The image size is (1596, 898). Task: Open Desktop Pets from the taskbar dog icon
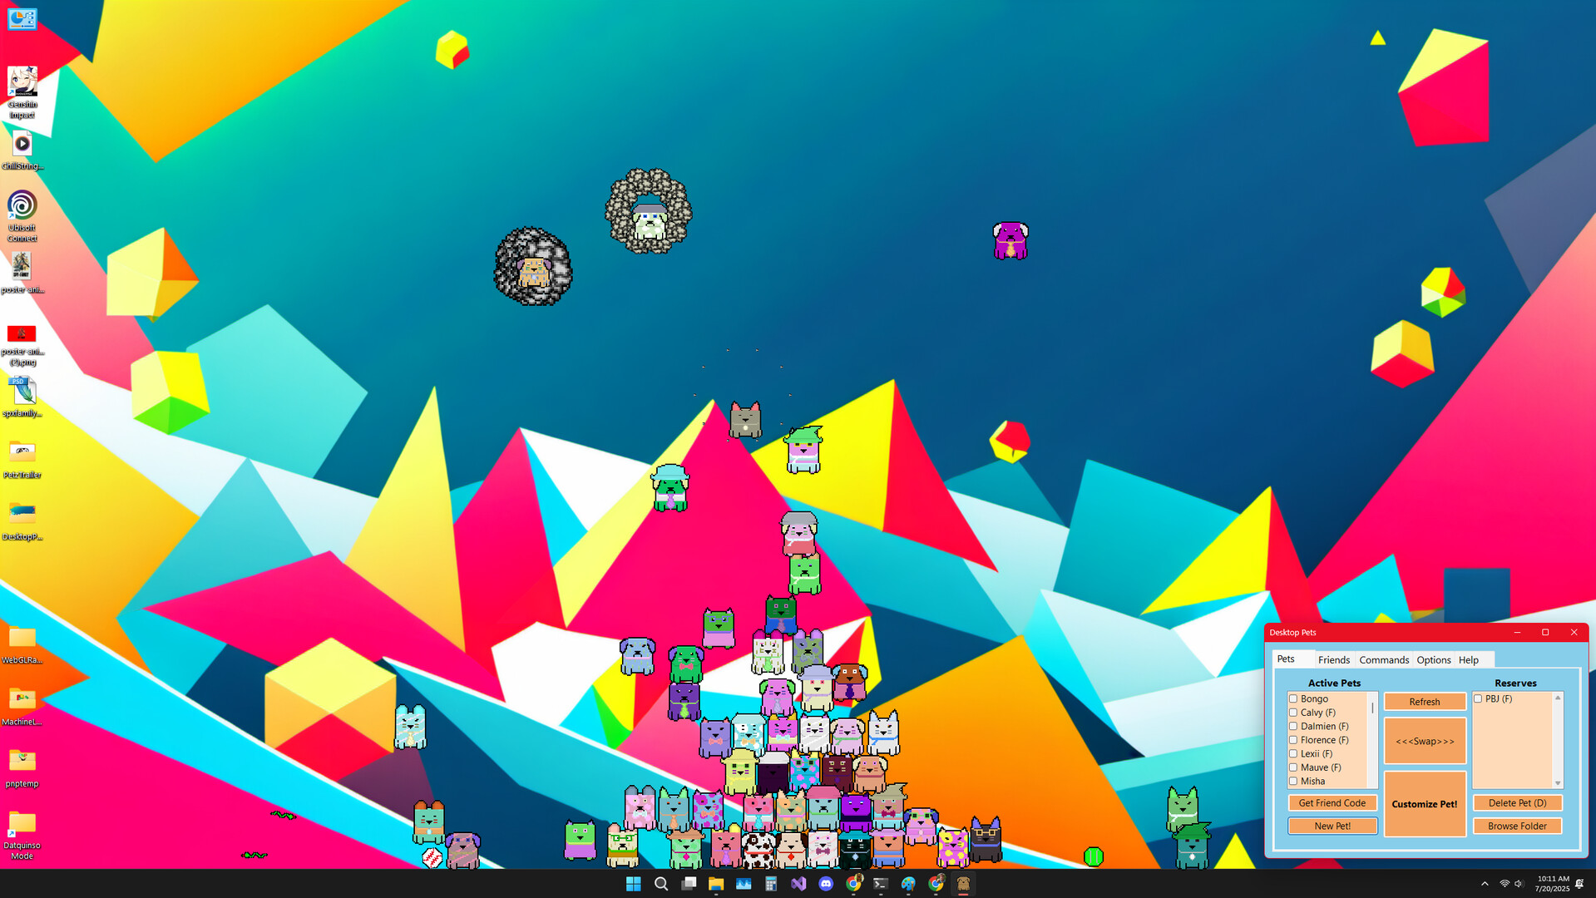point(963,884)
